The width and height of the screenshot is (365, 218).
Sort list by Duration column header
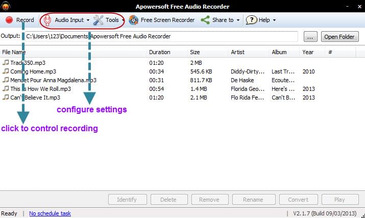(159, 52)
